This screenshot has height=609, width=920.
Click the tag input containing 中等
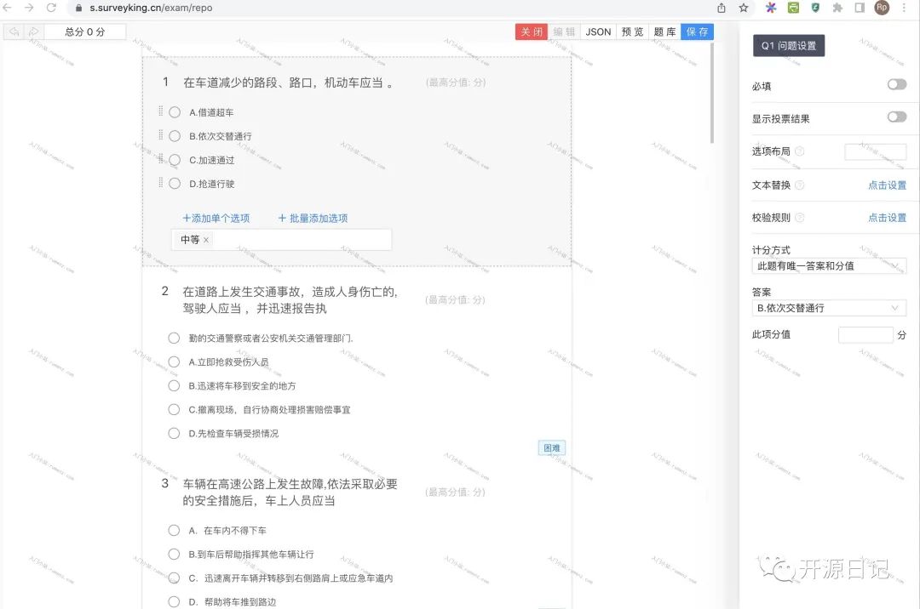click(281, 240)
